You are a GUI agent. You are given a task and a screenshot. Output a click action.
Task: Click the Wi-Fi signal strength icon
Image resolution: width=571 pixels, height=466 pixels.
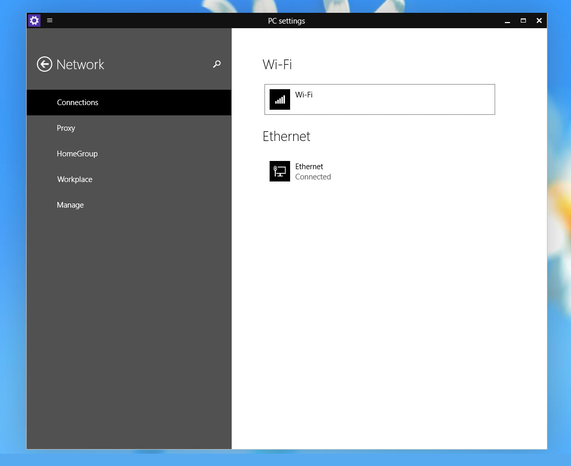coord(279,99)
